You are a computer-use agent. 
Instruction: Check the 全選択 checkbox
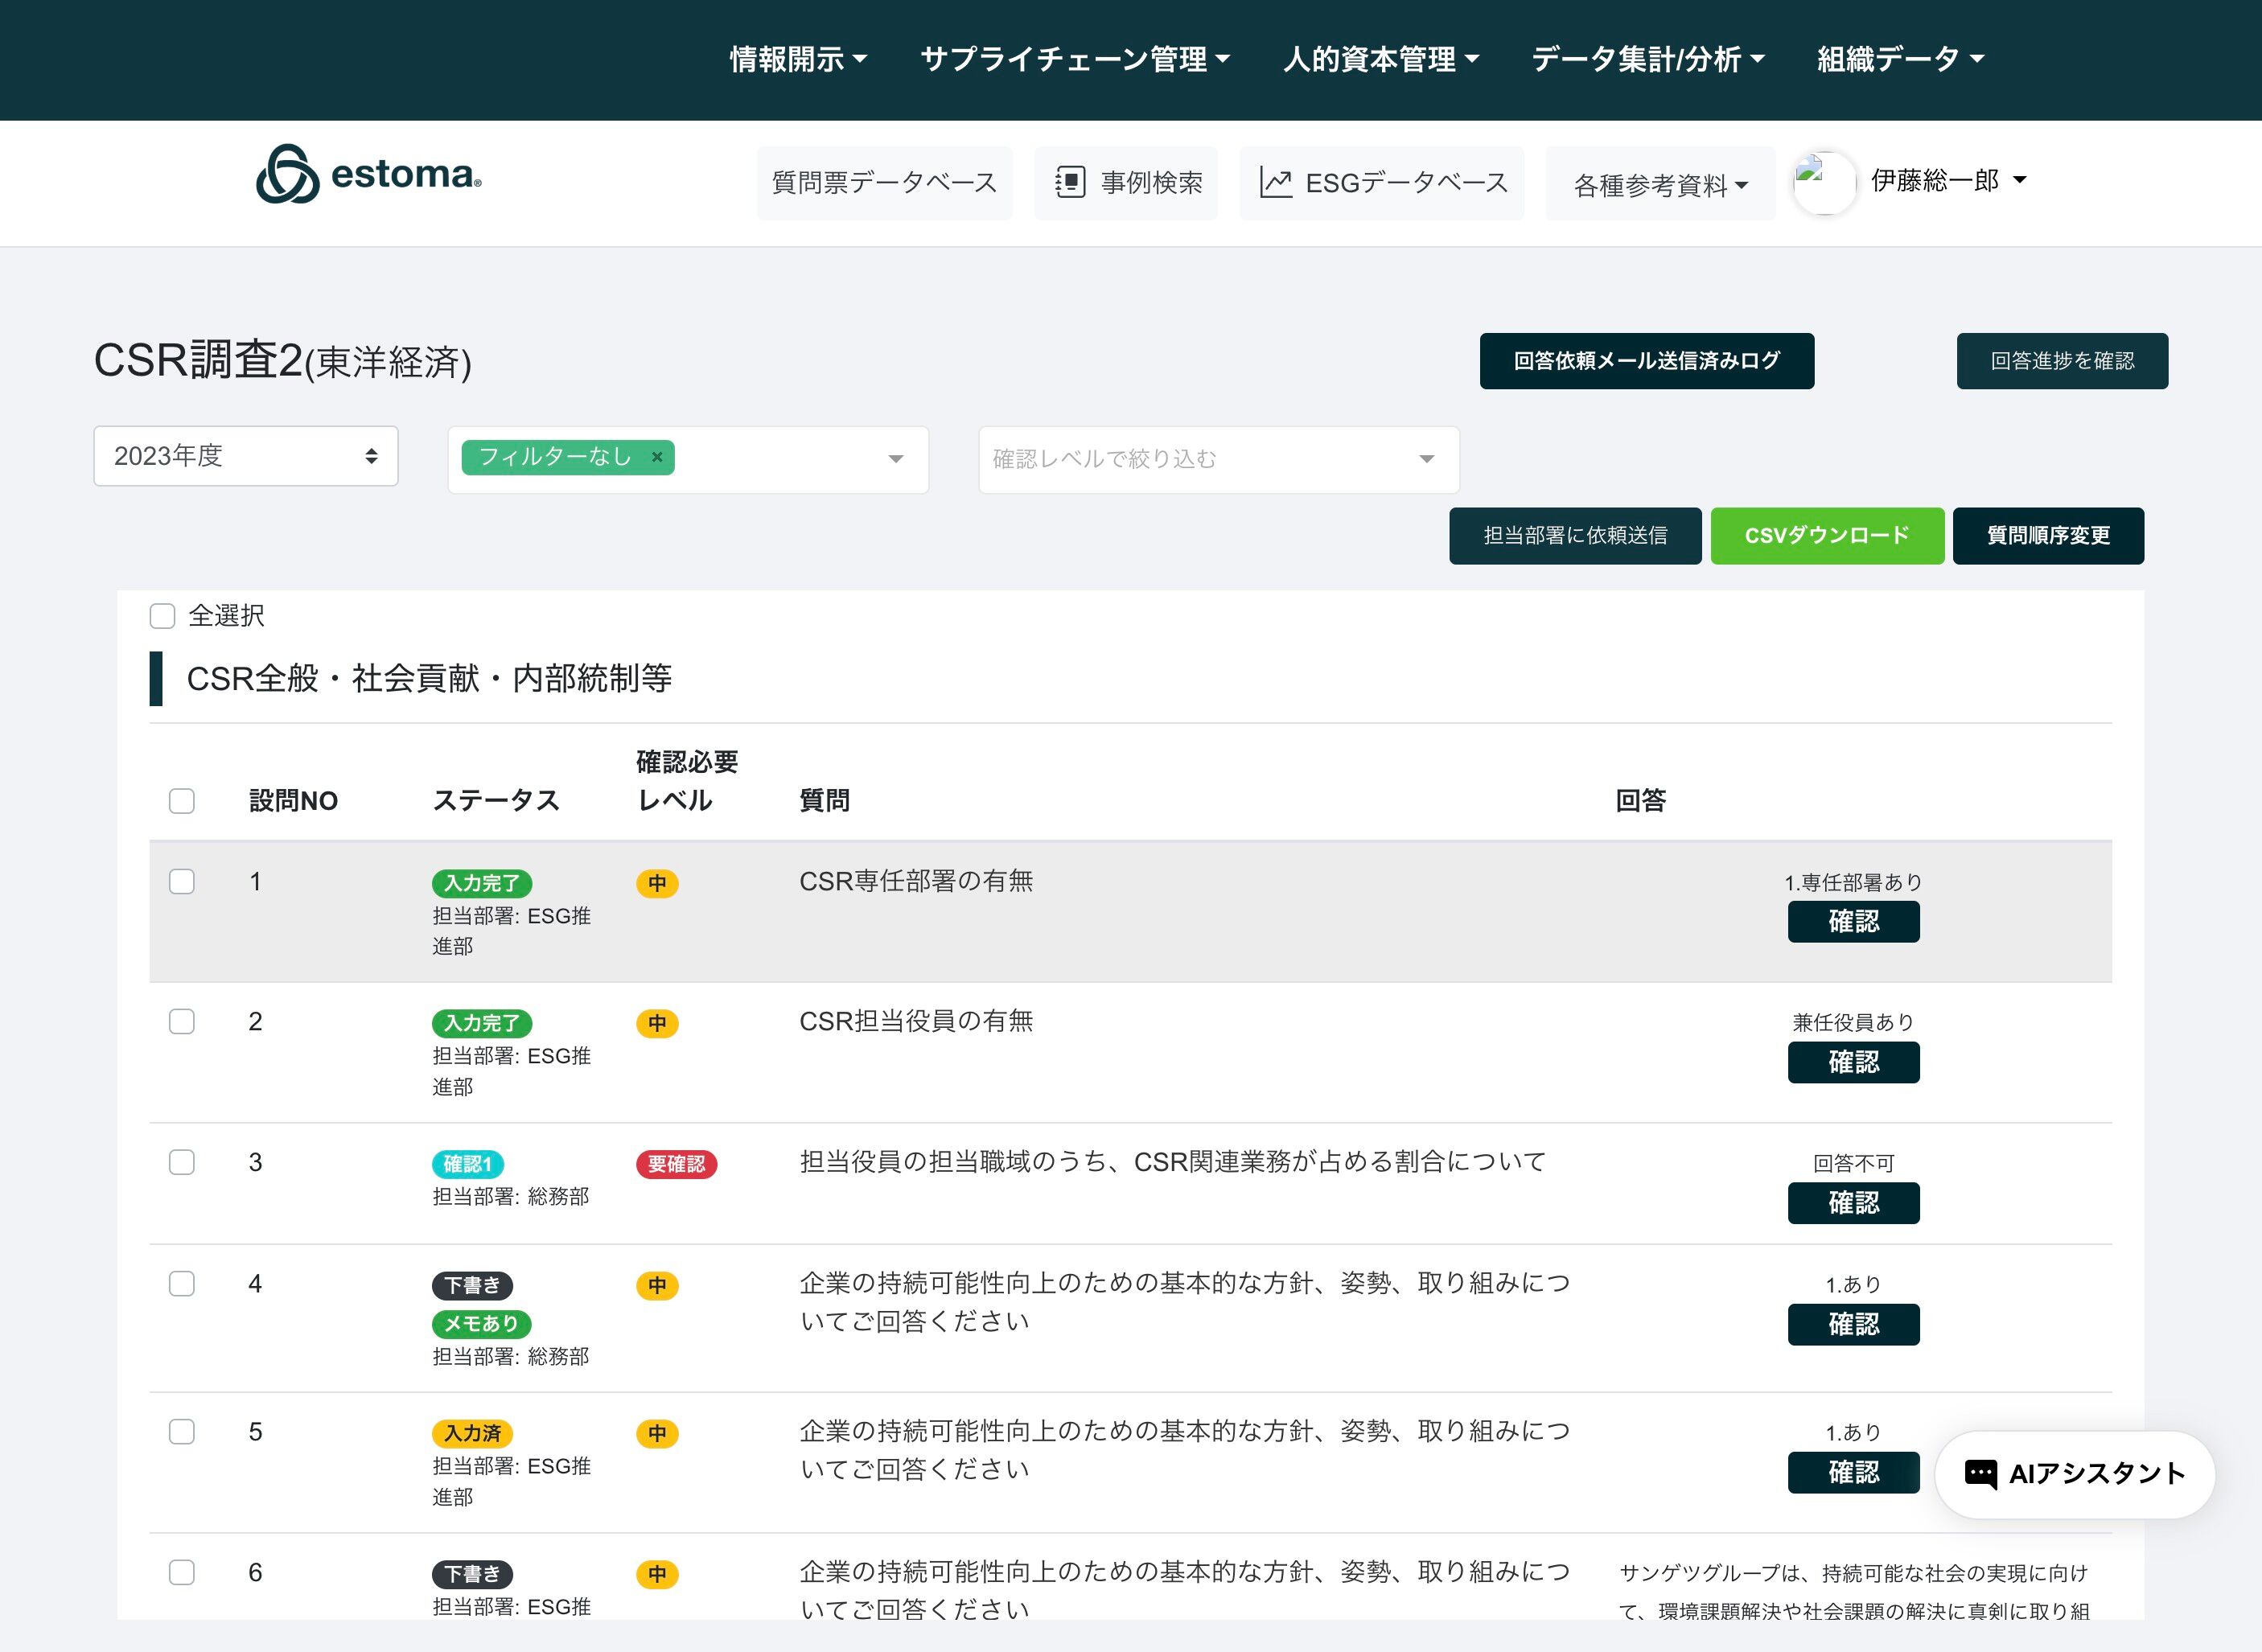click(x=162, y=616)
